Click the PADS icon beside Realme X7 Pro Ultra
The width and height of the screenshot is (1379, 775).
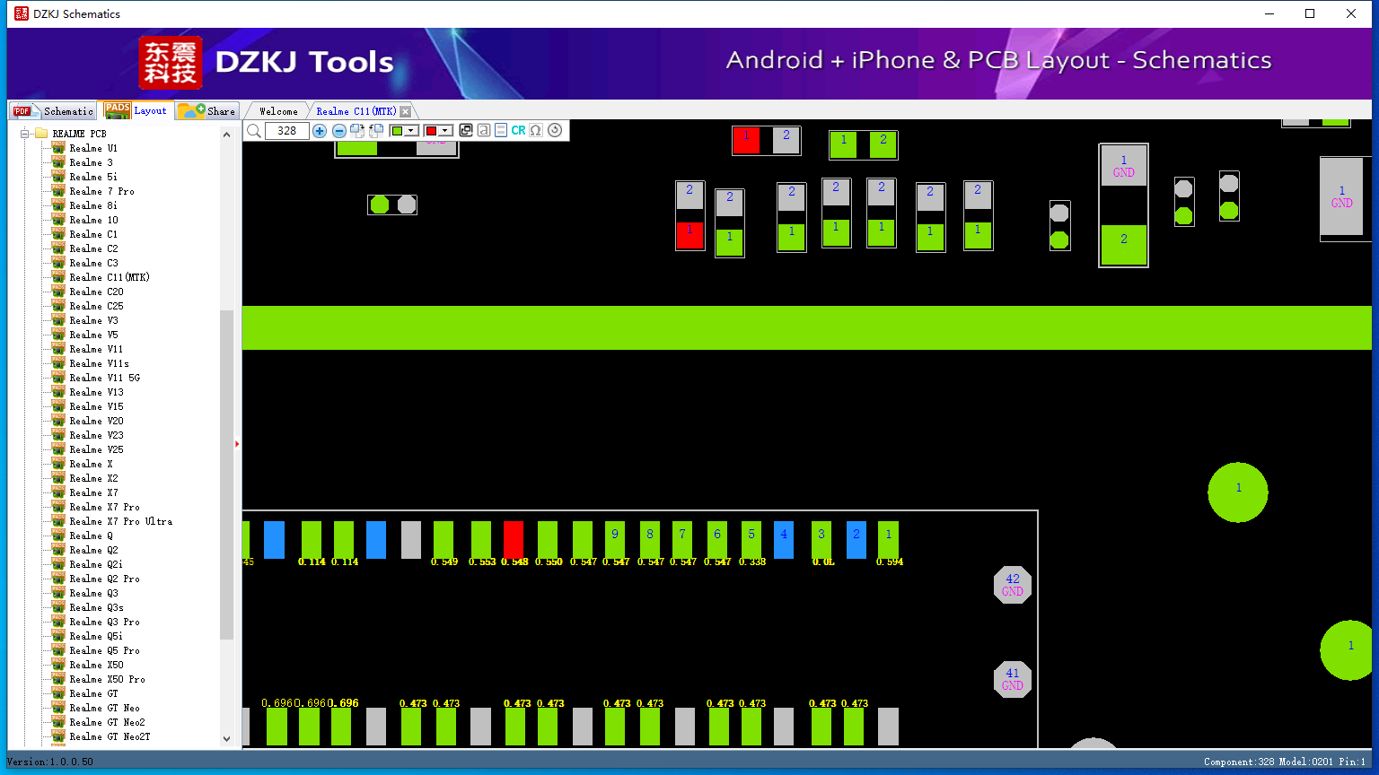[x=58, y=521]
